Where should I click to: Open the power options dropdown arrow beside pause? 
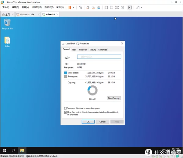tap(74, 7)
